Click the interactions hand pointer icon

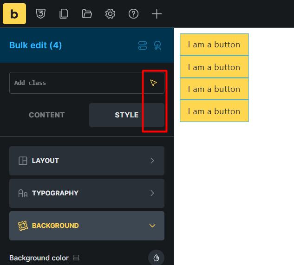click(x=157, y=45)
